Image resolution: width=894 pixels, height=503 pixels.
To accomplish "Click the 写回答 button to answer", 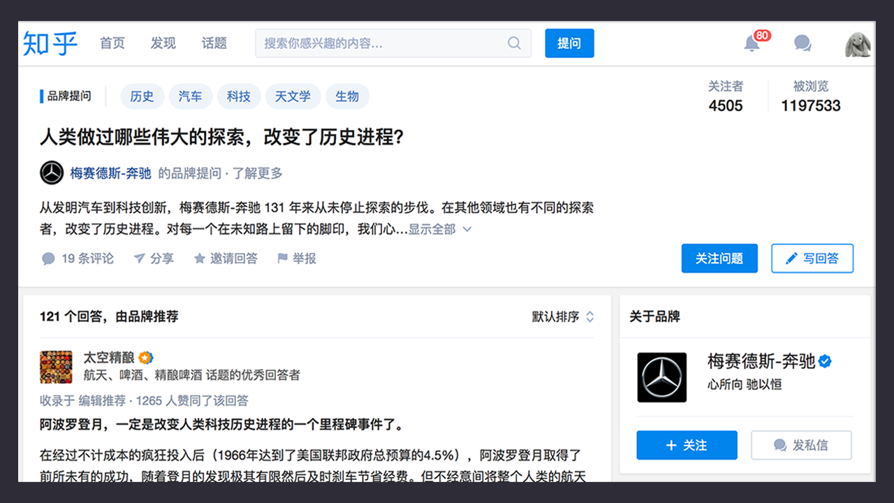I will coord(812,258).
